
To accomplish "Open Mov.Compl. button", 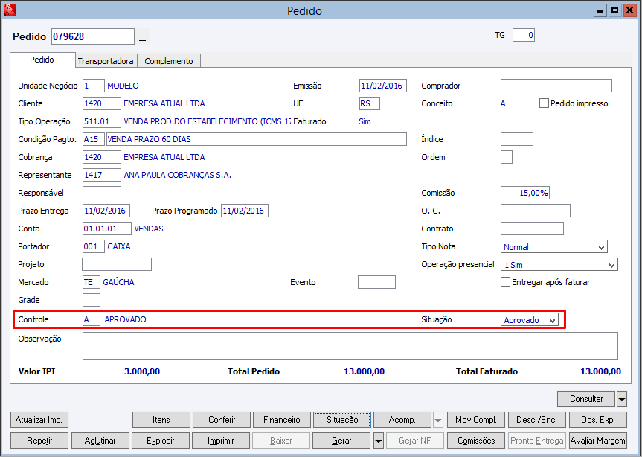I will coord(476,420).
